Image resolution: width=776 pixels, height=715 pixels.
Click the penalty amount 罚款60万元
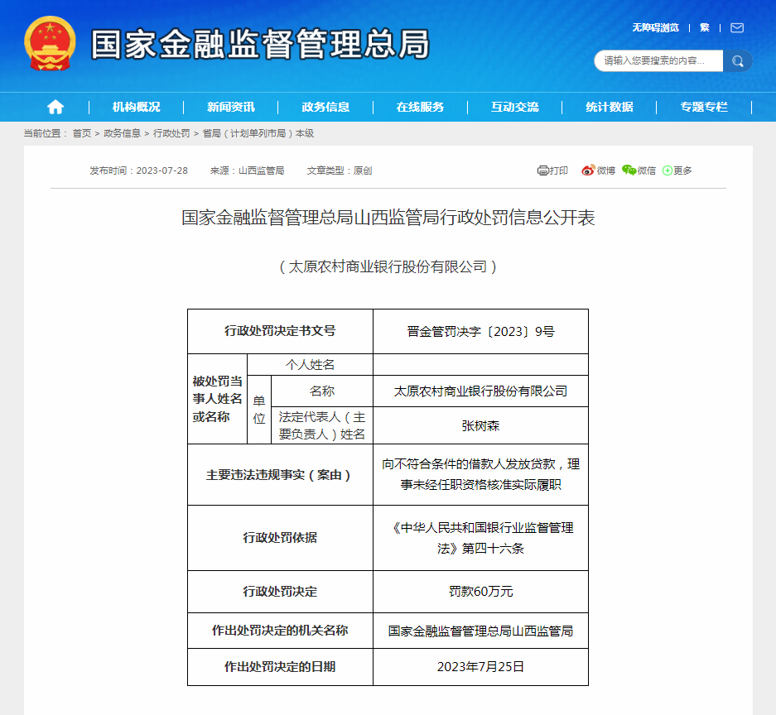(x=480, y=592)
